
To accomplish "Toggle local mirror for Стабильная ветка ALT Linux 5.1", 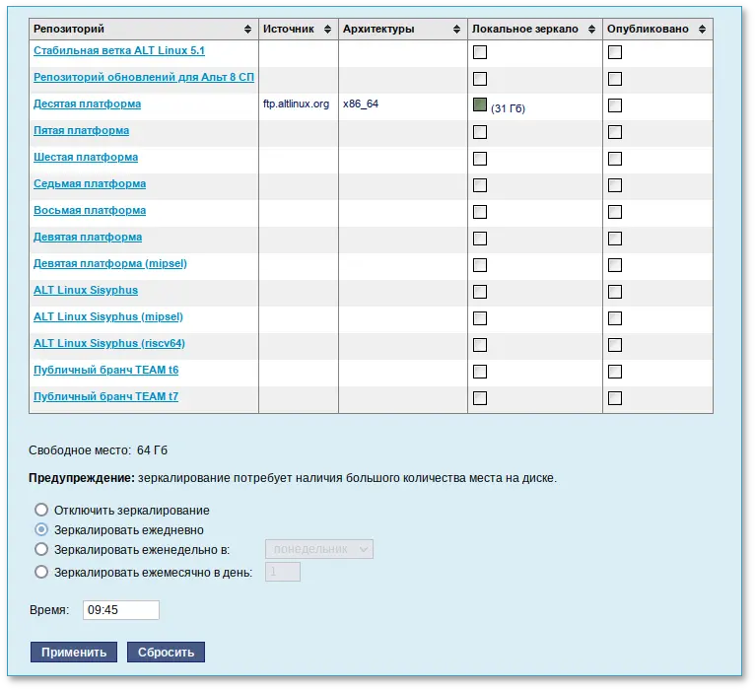I will [x=480, y=52].
